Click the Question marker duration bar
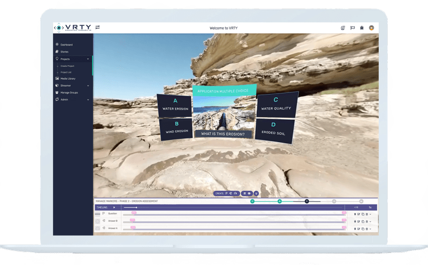428x265 pixels. click(x=234, y=215)
